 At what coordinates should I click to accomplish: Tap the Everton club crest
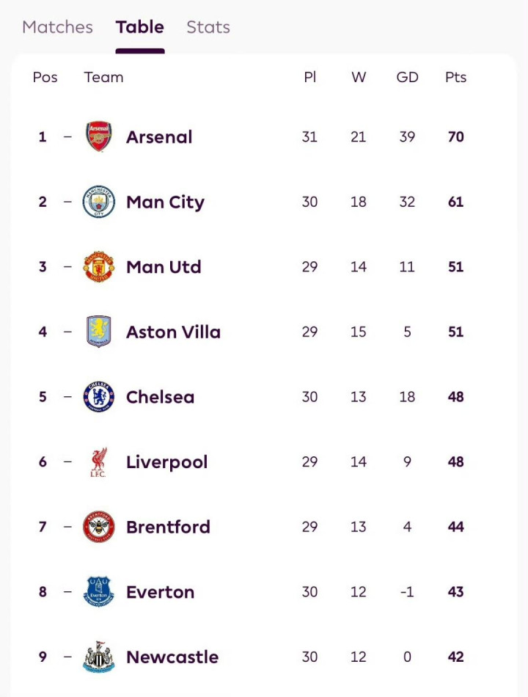(x=99, y=592)
